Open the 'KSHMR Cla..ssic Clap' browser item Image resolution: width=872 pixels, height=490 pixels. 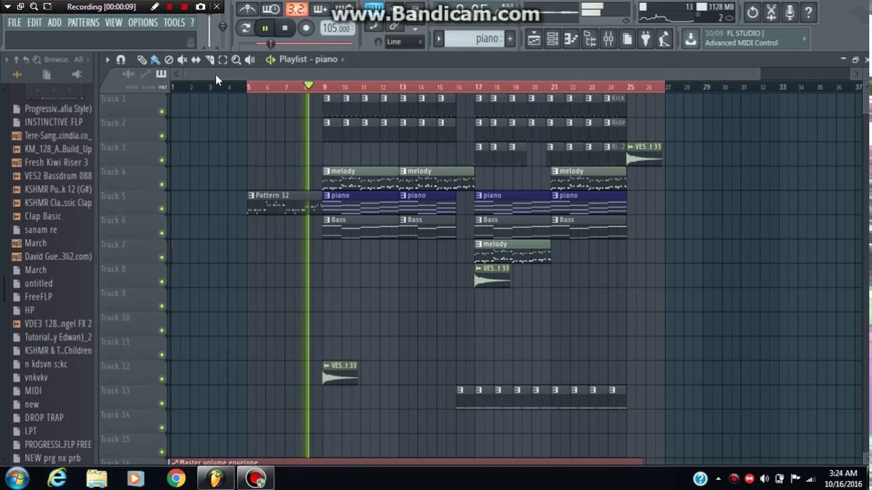pos(58,203)
